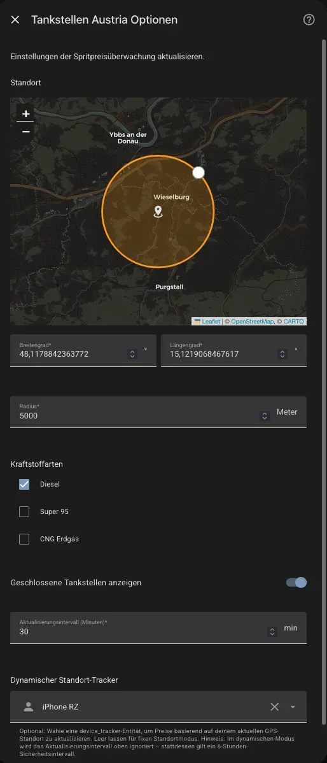Close the Tankstellen Austria options dialog
This screenshot has width=327, height=763.
(x=15, y=20)
